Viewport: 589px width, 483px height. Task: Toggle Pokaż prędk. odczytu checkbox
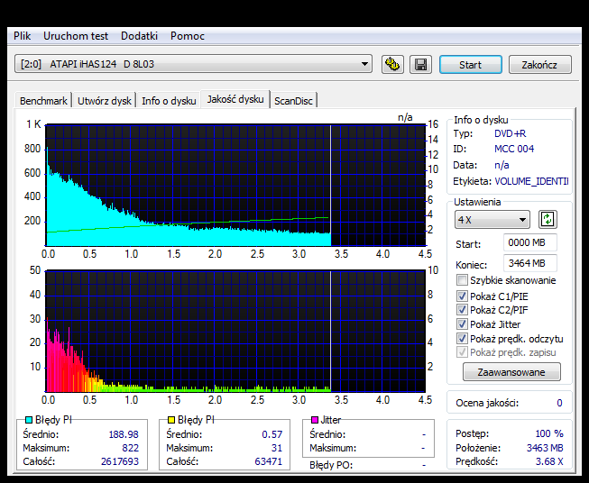(462, 339)
